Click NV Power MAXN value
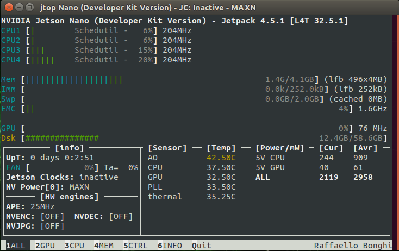The height and width of the screenshot is (251, 399). click(79, 187)
